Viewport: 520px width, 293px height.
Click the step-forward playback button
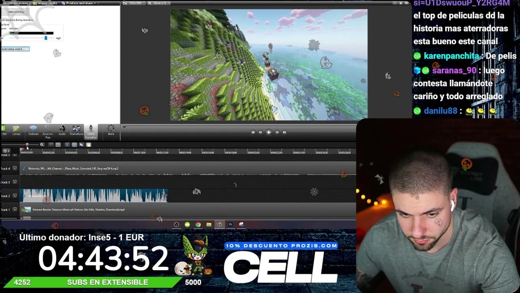[277, 132]
